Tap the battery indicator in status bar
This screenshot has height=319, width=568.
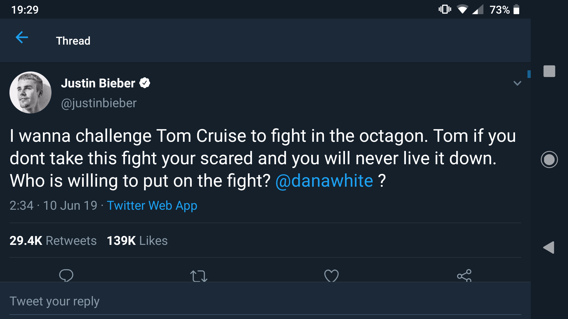click(516, 10)
